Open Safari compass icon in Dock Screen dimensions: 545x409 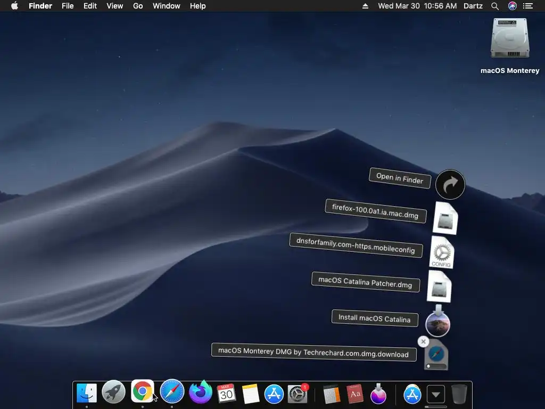(x=172, y=391)
